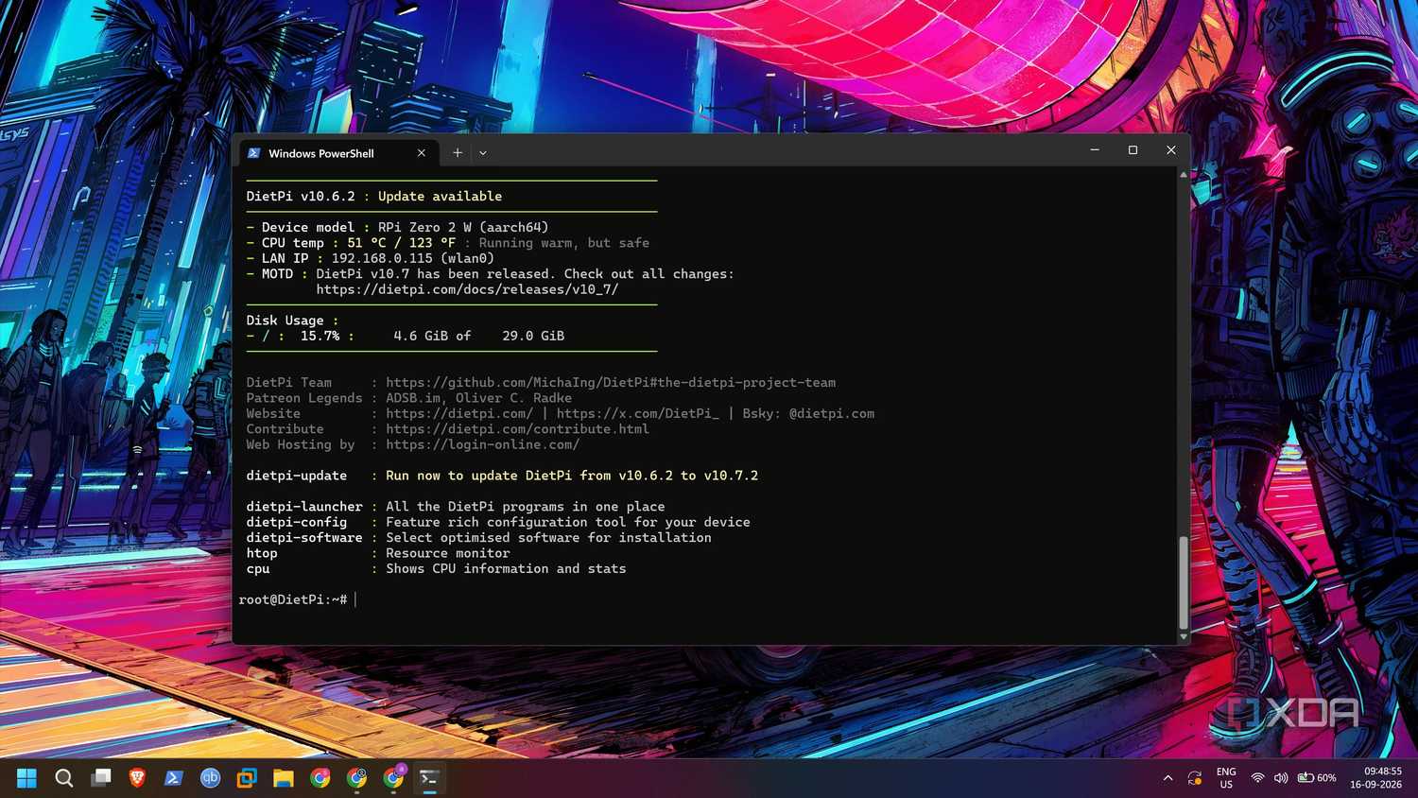Open the volume control in the tray
1418x798 pixels.
tap(1281, 778)
